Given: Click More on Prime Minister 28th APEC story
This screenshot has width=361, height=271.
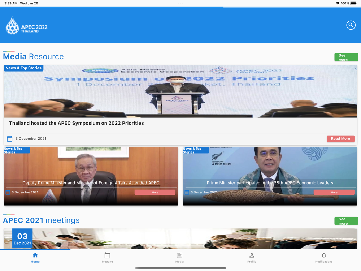Looking at the screenshot, I should pos(334,192).
